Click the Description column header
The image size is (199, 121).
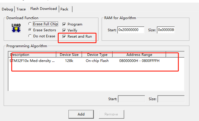[32, 55]
